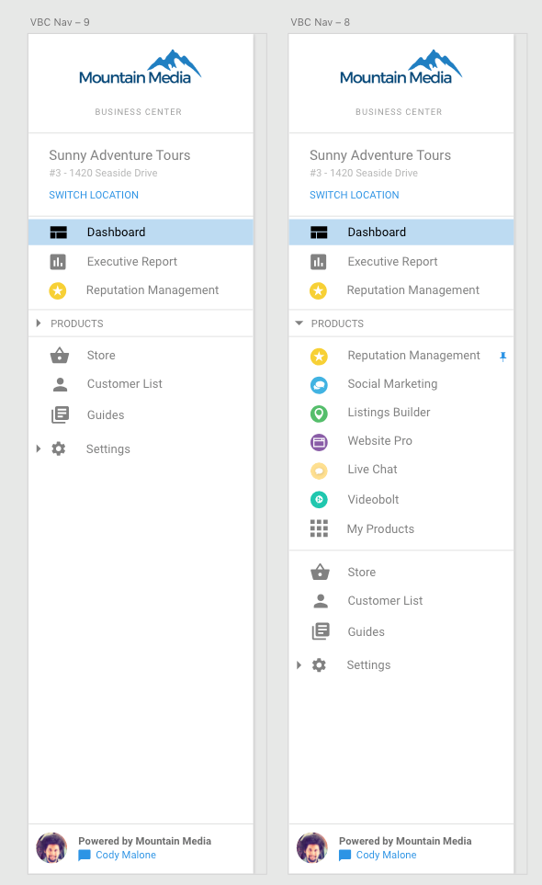The image size is (542, 885).
Task: Click the avatar photo in VBC Nav – 9 footer
Action: (51, 847)
